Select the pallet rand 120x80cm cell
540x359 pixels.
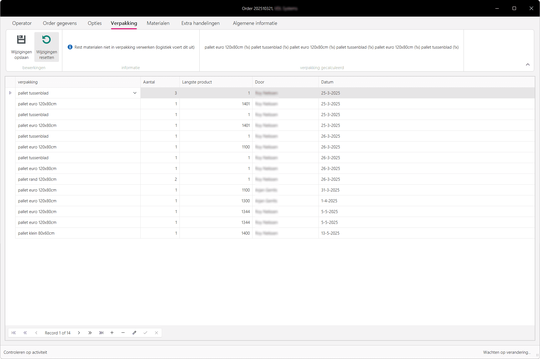[x=37, y=179]
